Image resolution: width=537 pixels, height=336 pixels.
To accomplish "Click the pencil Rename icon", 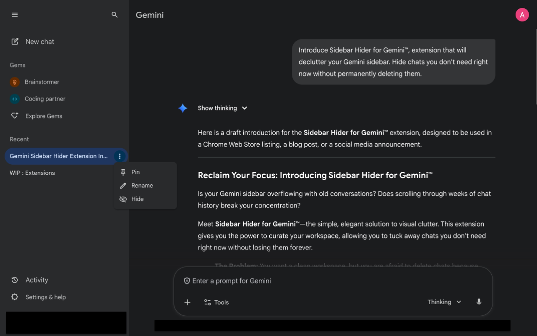I will pyautogui.click(x=123, y=186).
